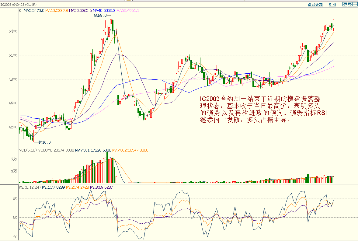Select the MA5 moving average label

tap(34, 11)
